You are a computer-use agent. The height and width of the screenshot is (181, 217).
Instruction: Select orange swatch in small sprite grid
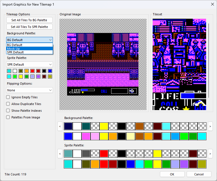(x=26, y=71)
